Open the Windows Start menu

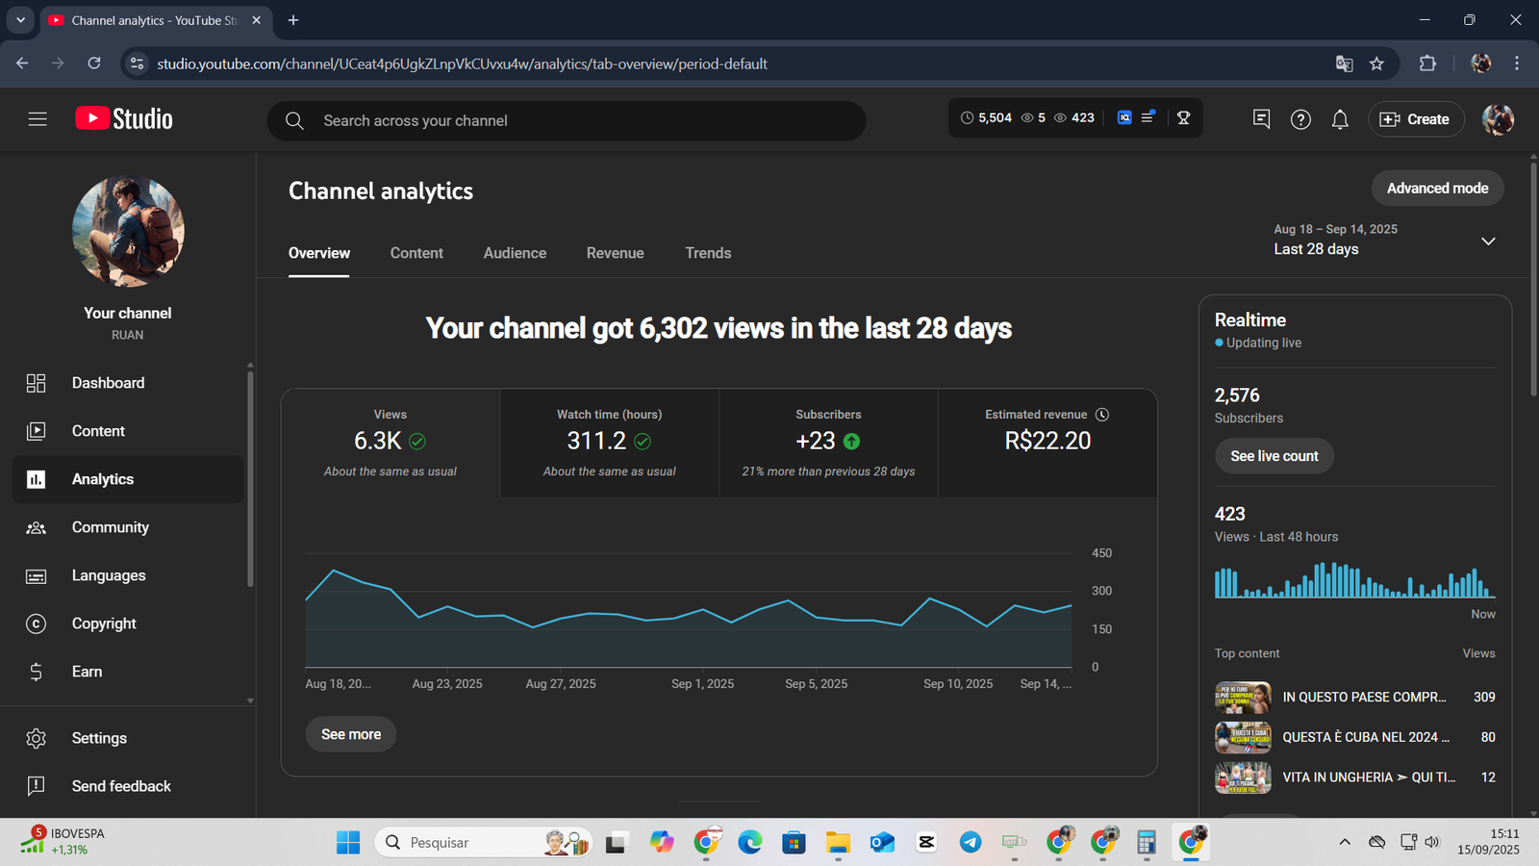point(348,842)
